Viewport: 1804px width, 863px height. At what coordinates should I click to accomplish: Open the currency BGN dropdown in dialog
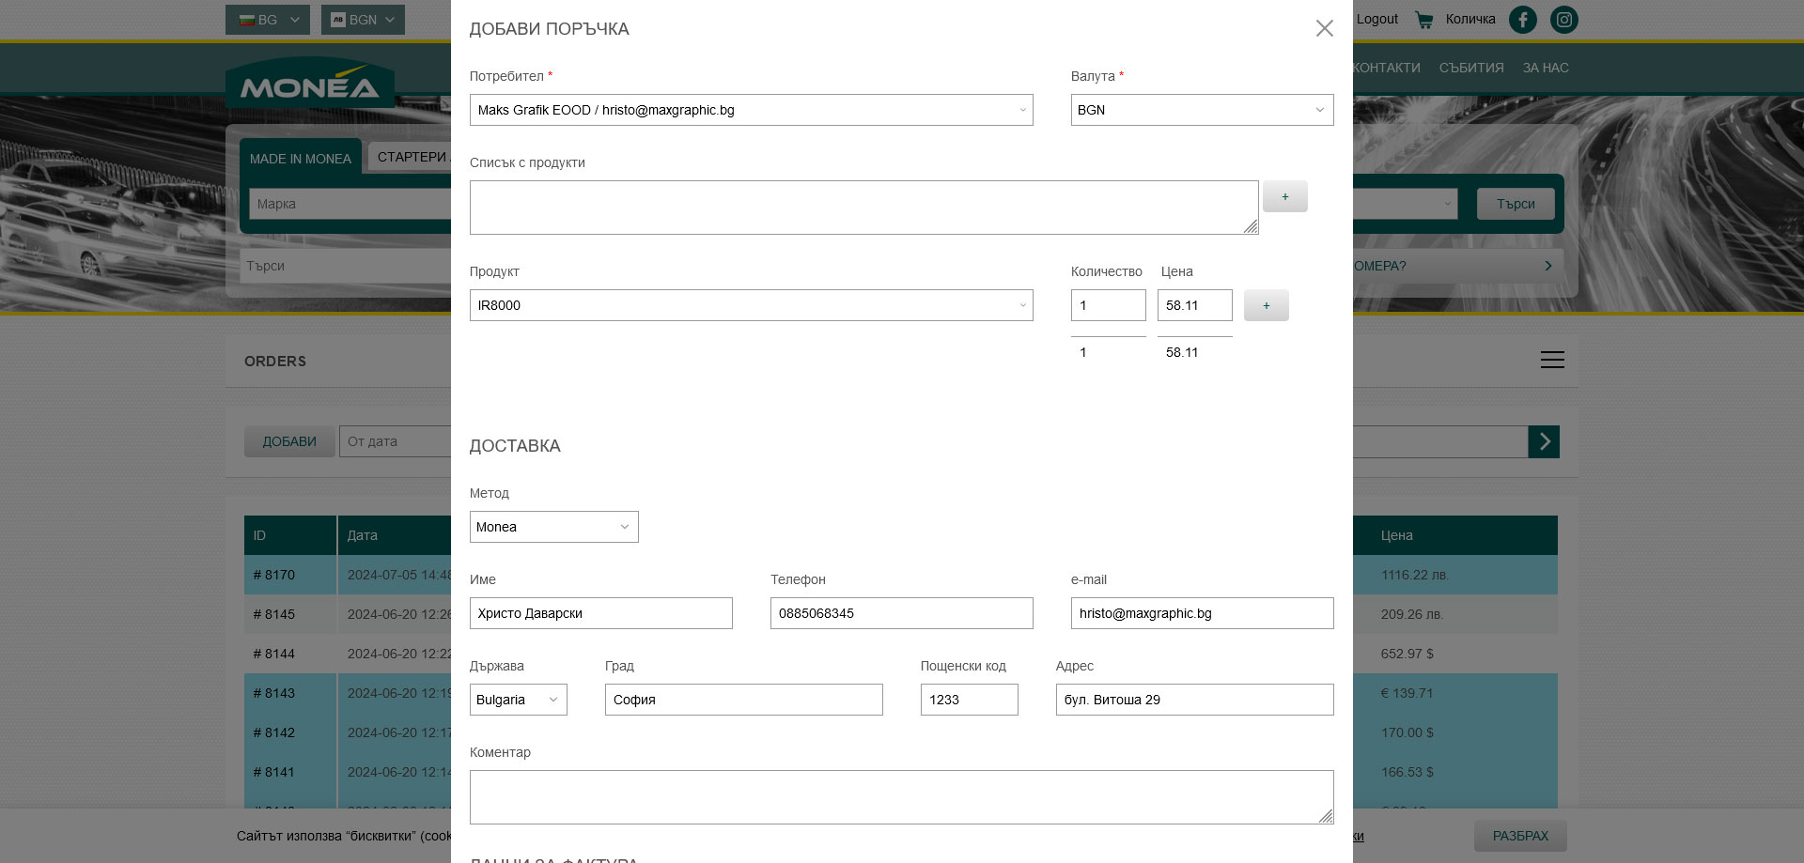coord(1202,110)
